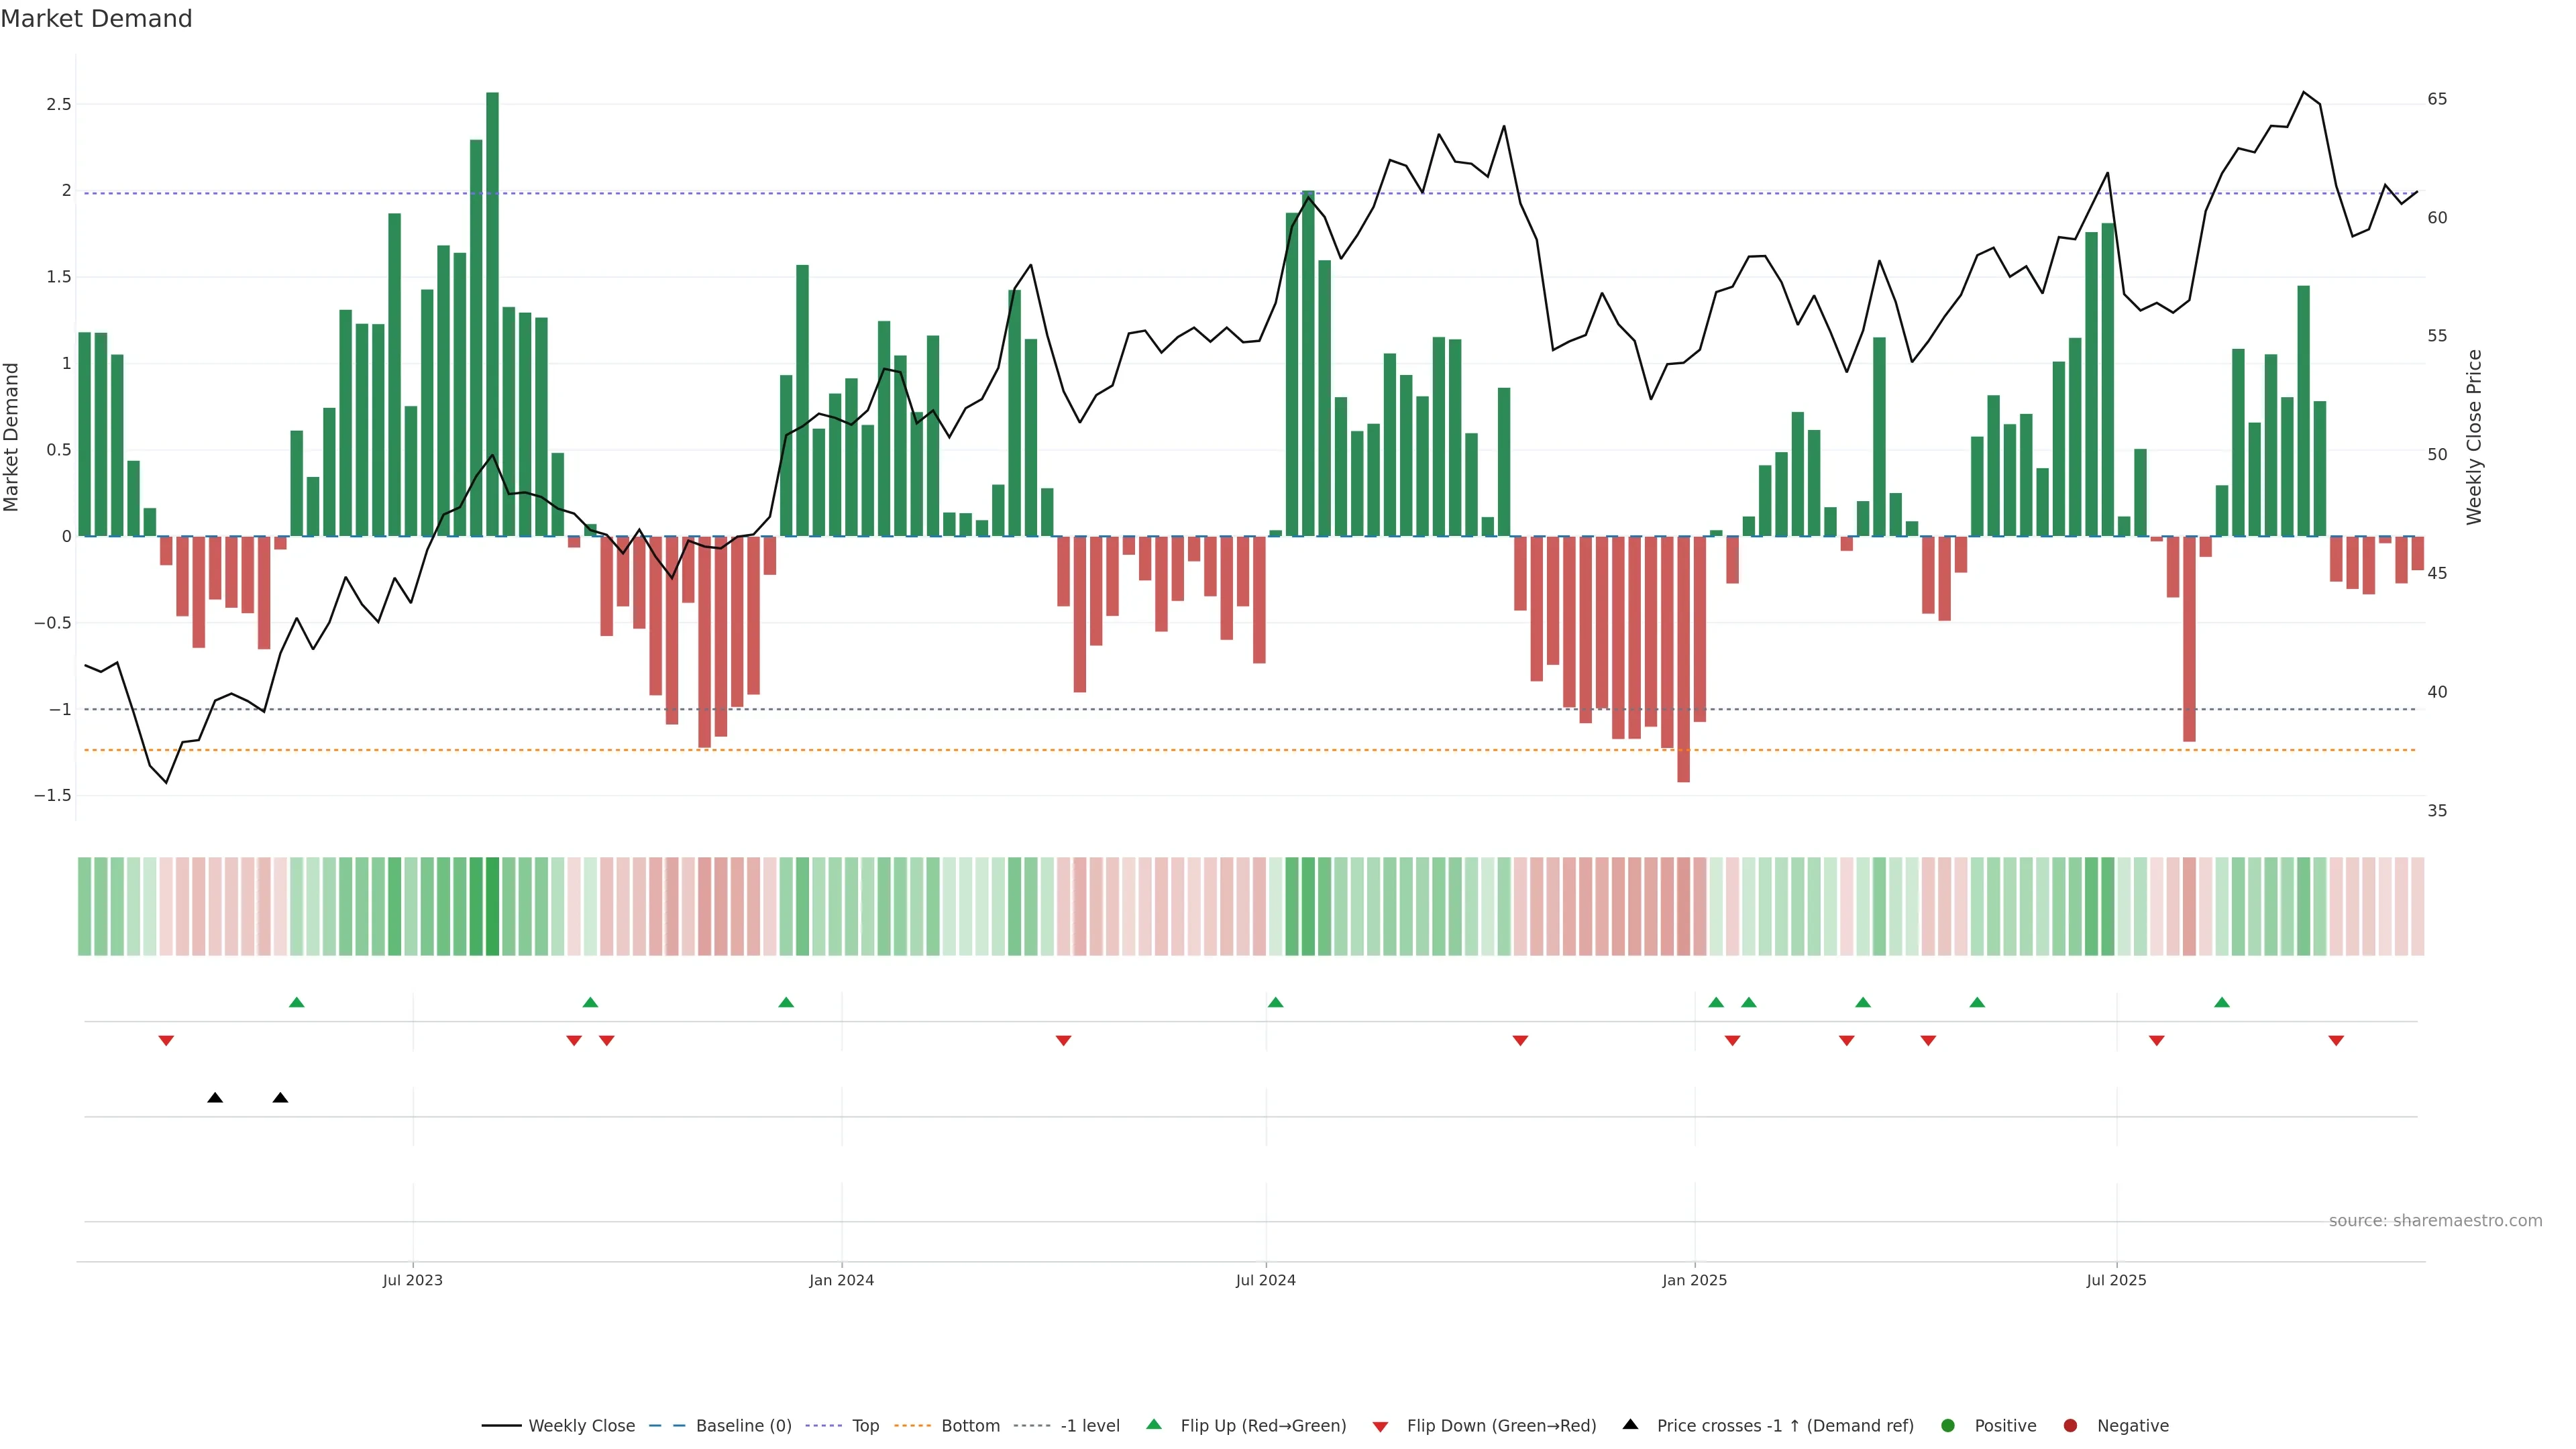The image size is (2576, 1449).
Task: Click source: sharemaestro.com text
Action: 2435,1221
